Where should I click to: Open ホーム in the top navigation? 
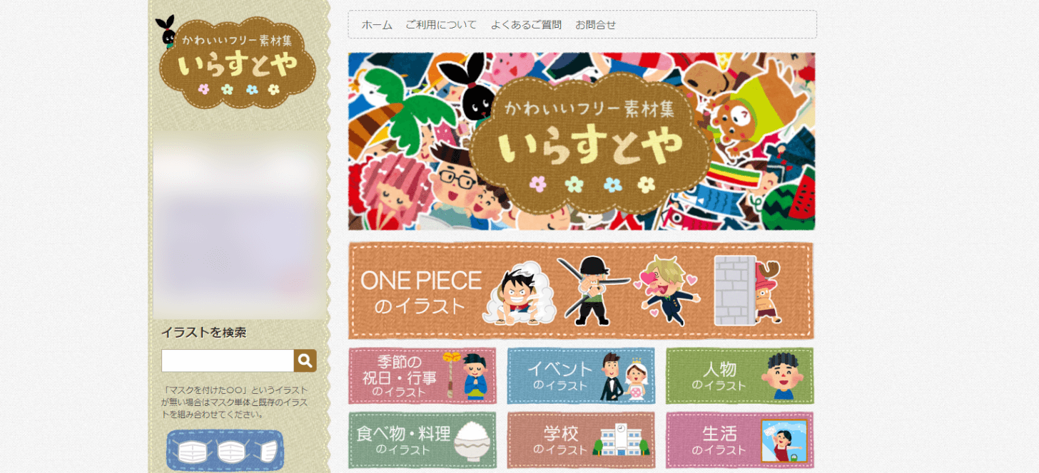click(377, 25)
